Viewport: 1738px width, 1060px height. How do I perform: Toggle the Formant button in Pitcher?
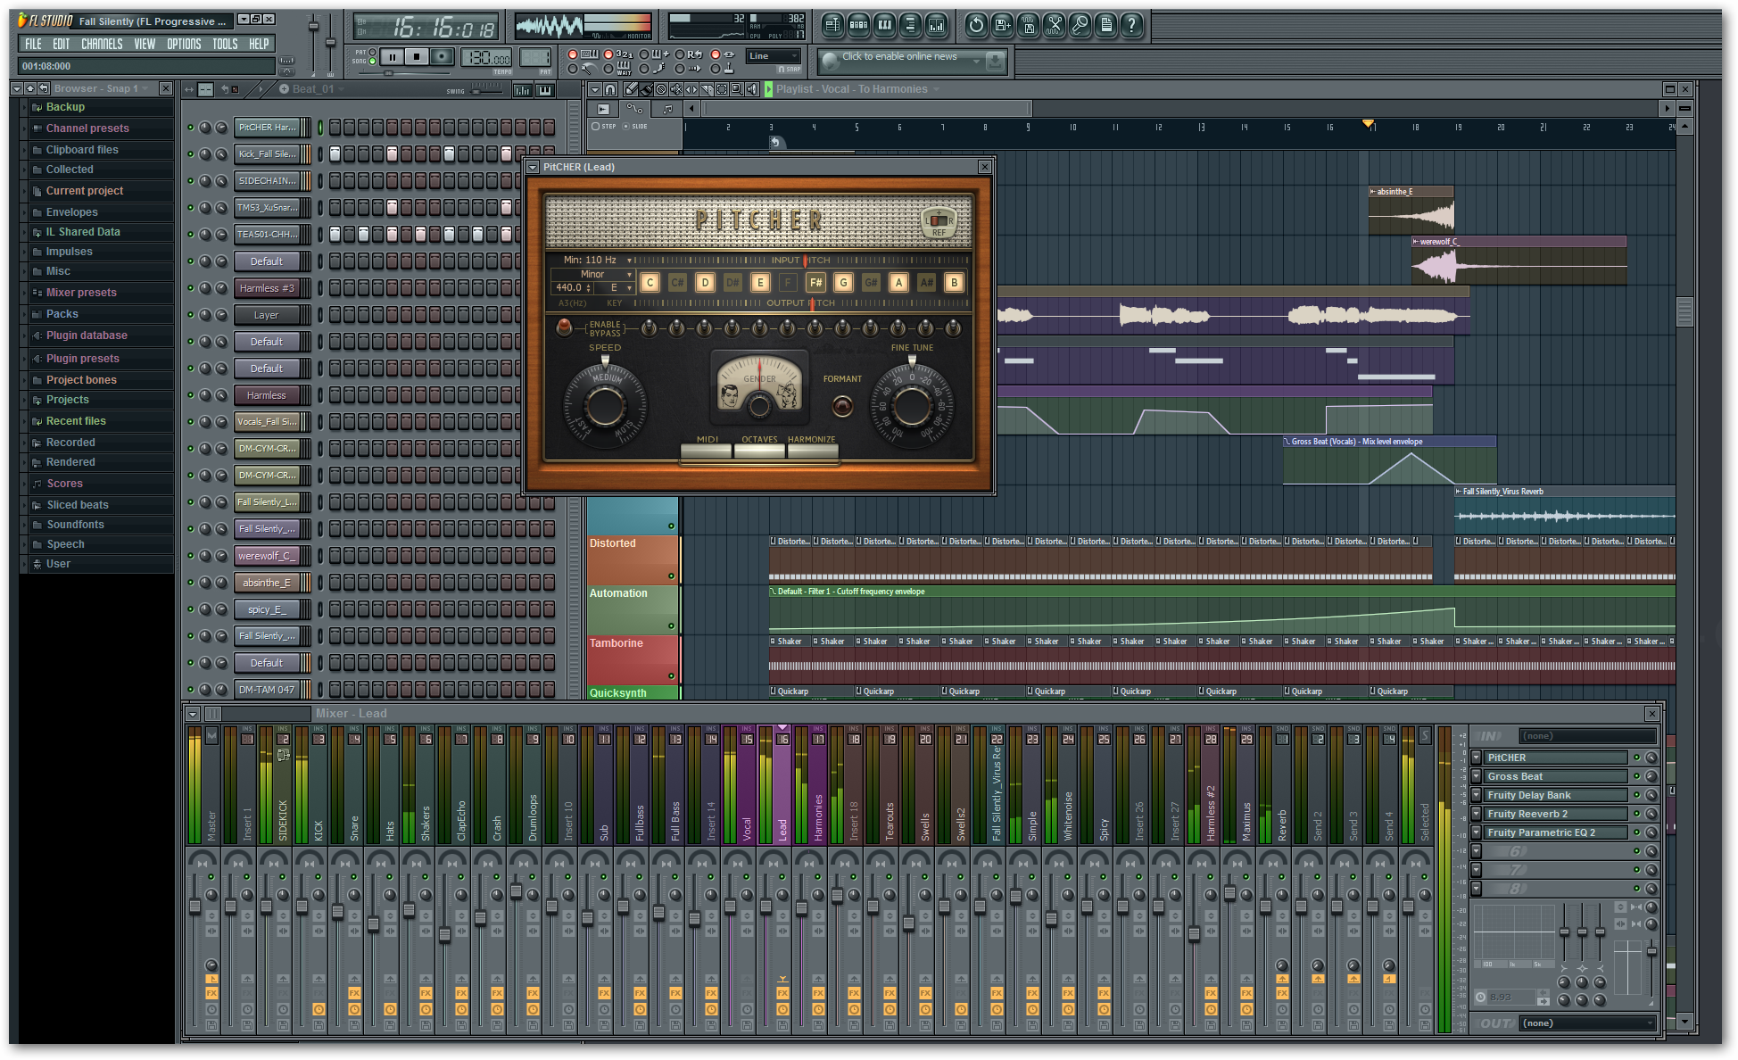(841, 407)
